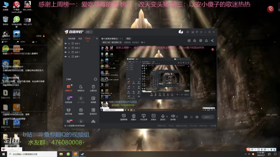Open the message icon in the title bar
Viewport: 280px width, 157px height.
pos(188,32)
